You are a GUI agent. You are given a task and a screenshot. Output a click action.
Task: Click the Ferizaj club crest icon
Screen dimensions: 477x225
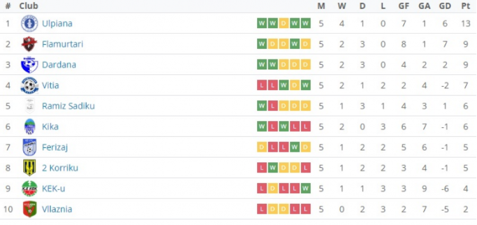[x=30, y=148]
